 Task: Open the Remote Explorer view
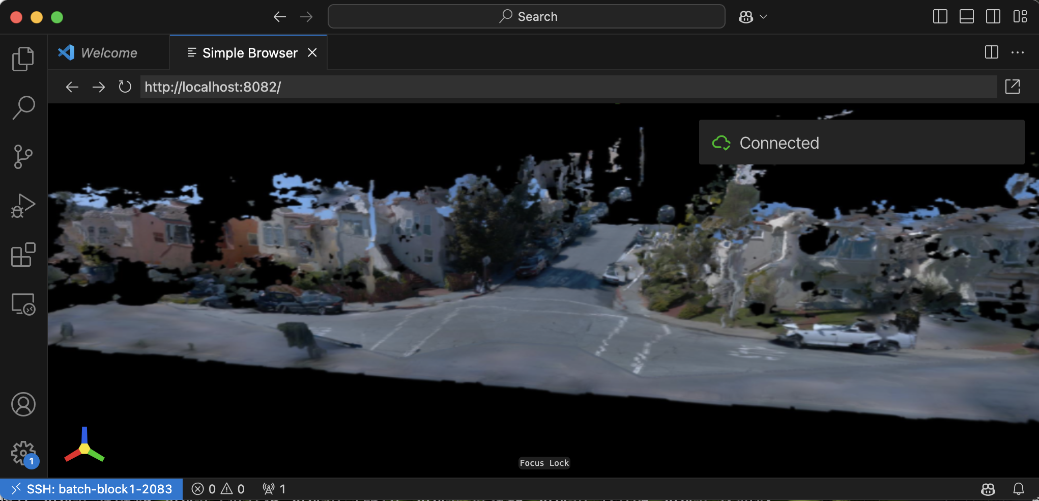point(23,304)
